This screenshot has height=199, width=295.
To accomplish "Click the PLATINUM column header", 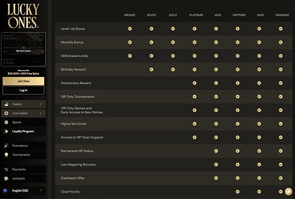I will coord(196,15).
